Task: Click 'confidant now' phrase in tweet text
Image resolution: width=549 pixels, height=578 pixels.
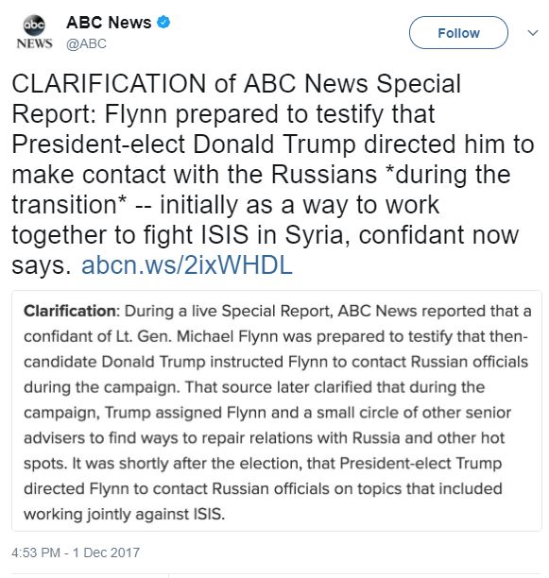Action: point(438,235)
